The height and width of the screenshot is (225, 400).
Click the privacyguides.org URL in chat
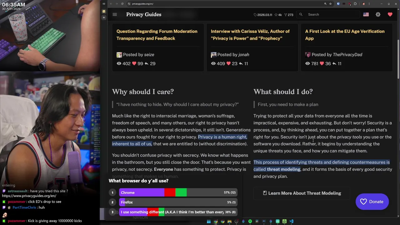coord(29,196)
